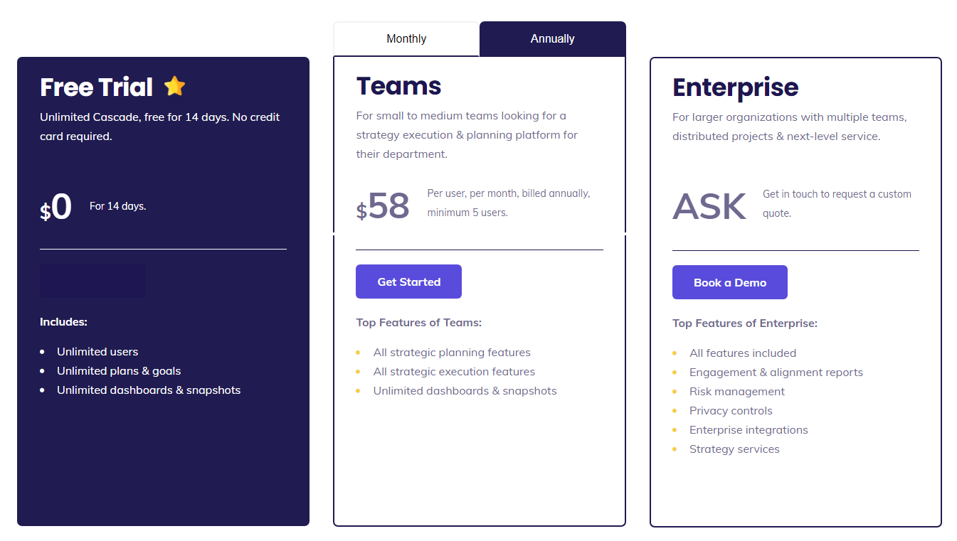The width and height of the screenshot is (957, 541).
Task: Click the $0 price
Action: 56,207
